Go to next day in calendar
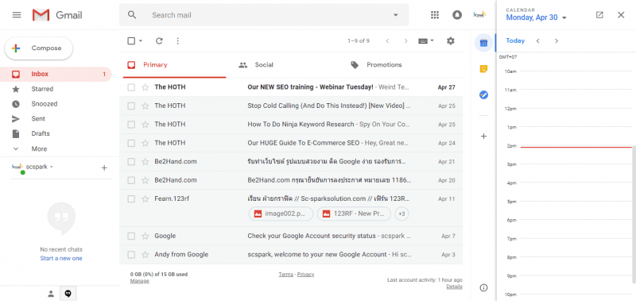 pyautogui.click(x=556, y=41)
